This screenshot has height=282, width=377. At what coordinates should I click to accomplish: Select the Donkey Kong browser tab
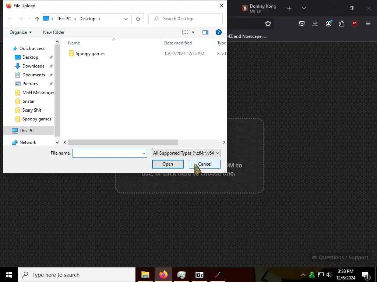point(259,8)
